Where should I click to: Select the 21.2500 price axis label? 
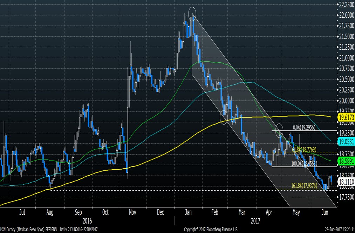point(347,48)
